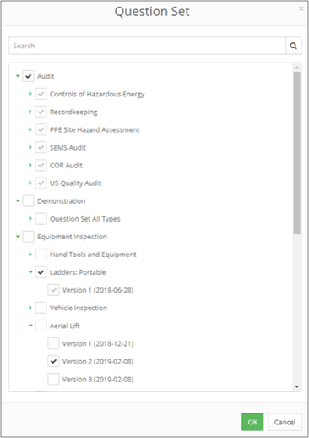Select the Audit tree label
The height and width of the screenshot is (438, 309).
(x=46, y=76)
